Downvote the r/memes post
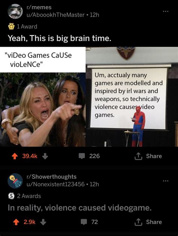This screenshot has height=236, width=178. [45, 156]
